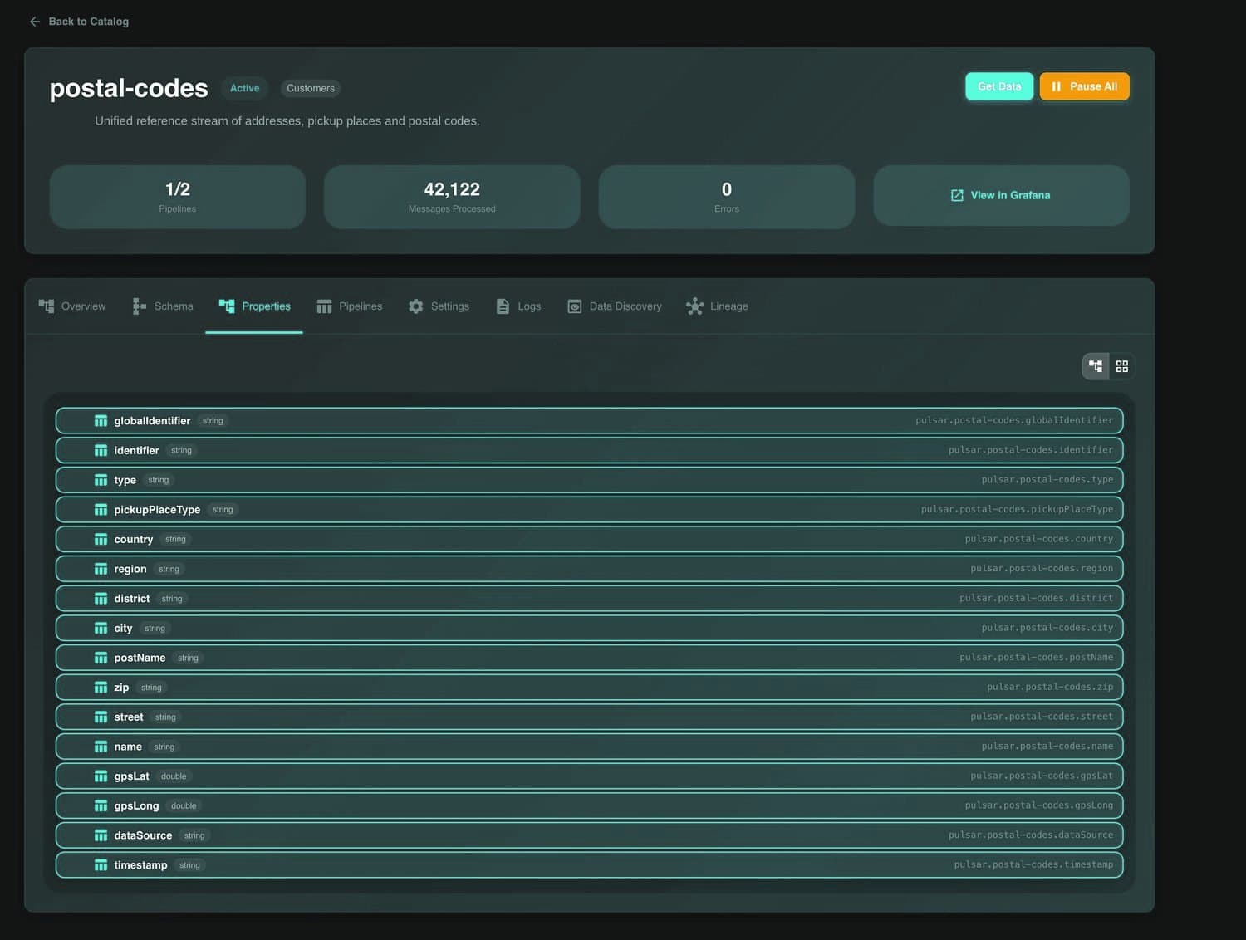This screenshot has width=1246, height=940.
Task: Click the table icon beside pickupPlaceType
Action: pyautogui.click(x=101, y=510)
